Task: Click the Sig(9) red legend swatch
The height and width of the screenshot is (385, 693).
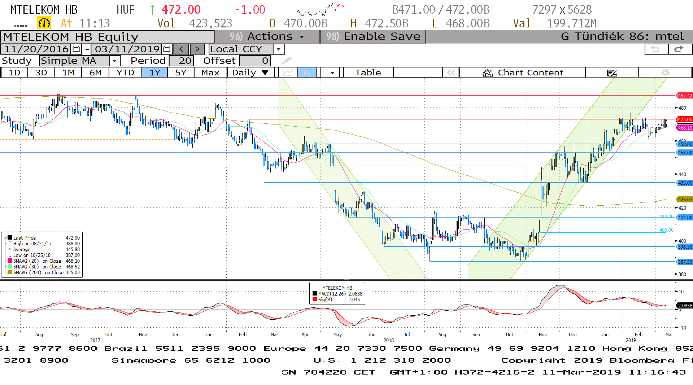Action: click(x=315, y=299)
